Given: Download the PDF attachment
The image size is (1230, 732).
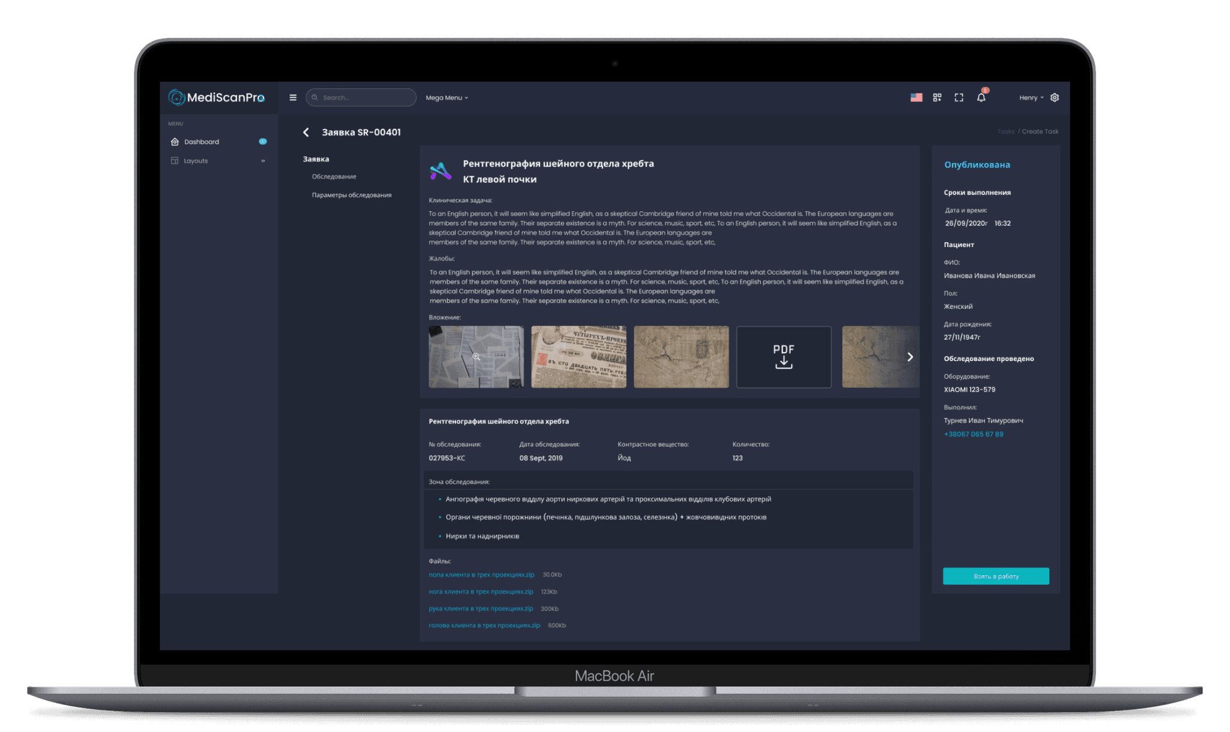Looking at the screenshot, I should pos(783,357).
